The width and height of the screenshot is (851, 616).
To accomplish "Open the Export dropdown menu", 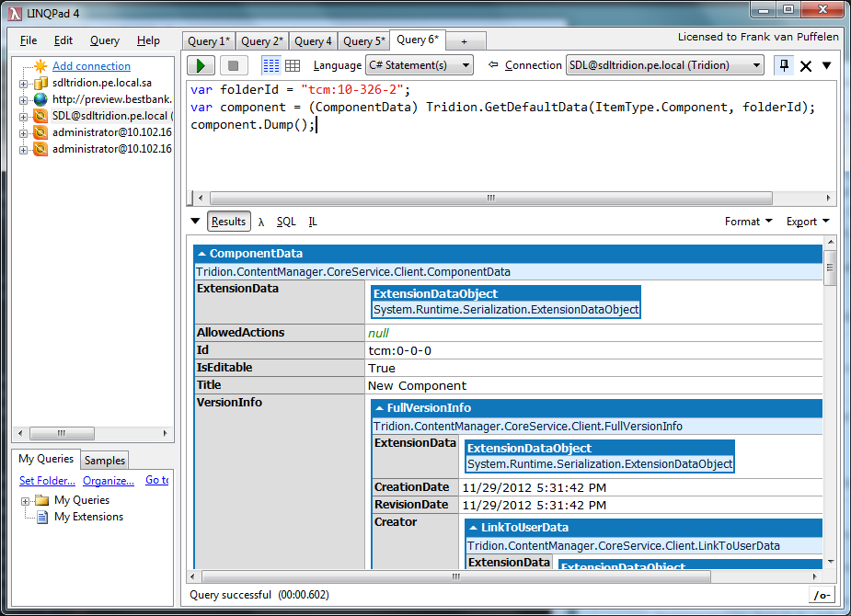I will coord(807,222).
